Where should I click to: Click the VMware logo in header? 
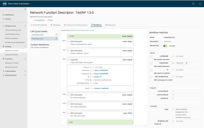pos(5,4)
